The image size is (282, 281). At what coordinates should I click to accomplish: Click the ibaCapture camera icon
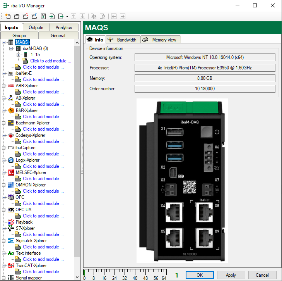pos(11,148)
